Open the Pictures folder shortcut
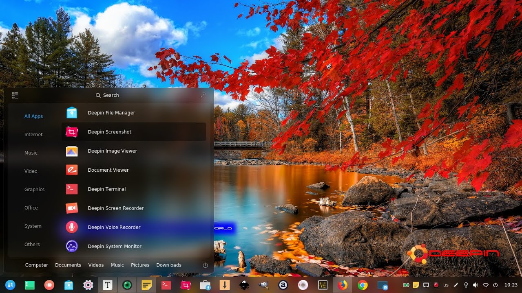The width and height of the screenshot is (522, 293). coord(140,265)
